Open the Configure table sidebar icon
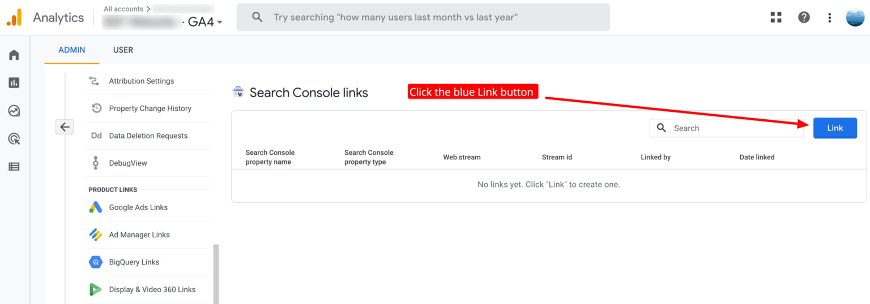 [x=14, y=167]
